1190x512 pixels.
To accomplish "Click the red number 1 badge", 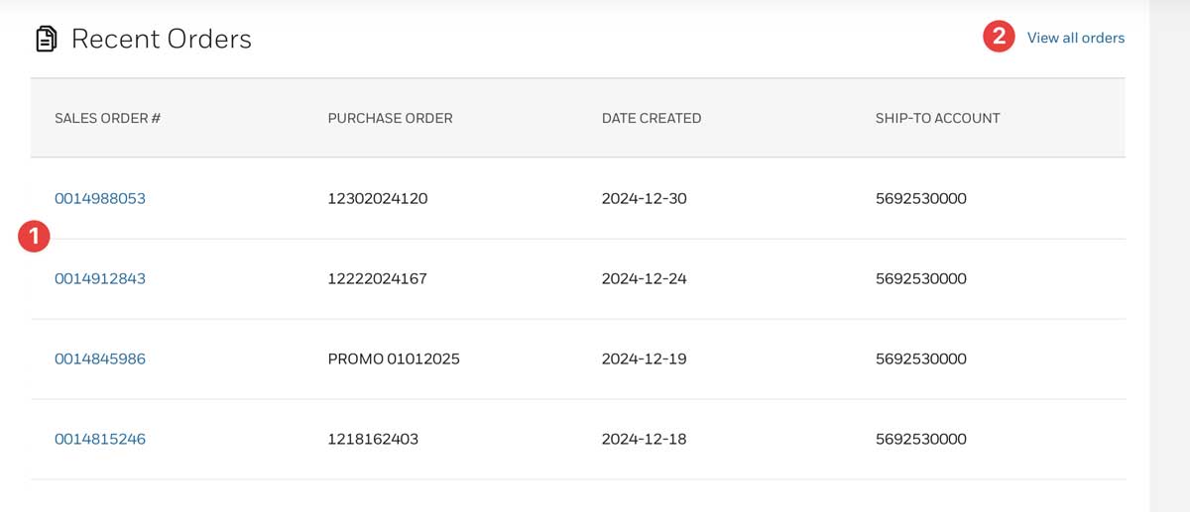I will 35,236.
